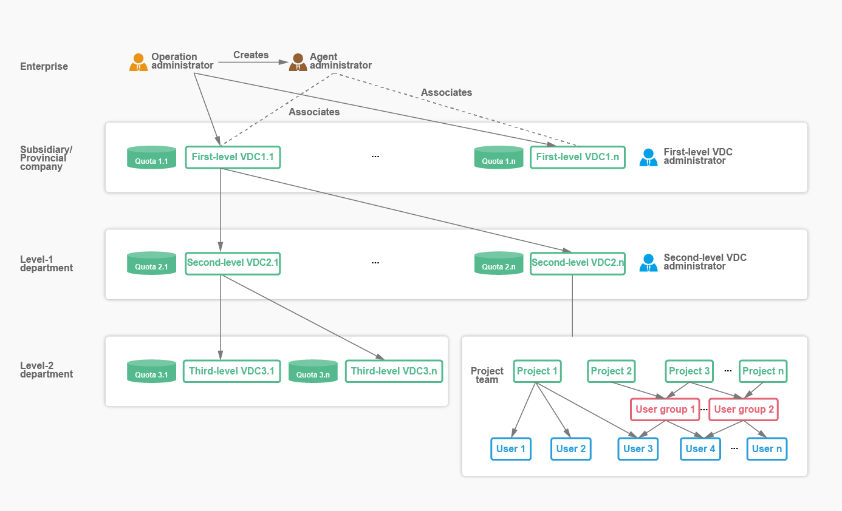Click the Quota 3.n cylinder icon
The height and width of the screenshot is (511, 842).
point(313,371)
